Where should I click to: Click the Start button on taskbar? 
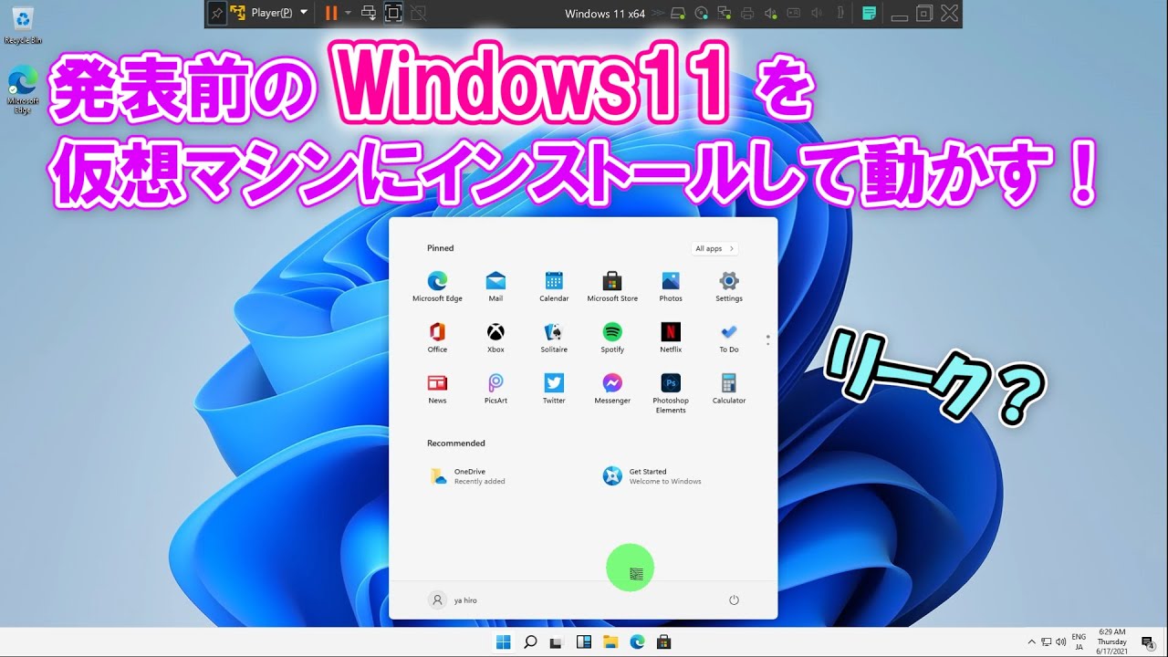coord(503,642)
